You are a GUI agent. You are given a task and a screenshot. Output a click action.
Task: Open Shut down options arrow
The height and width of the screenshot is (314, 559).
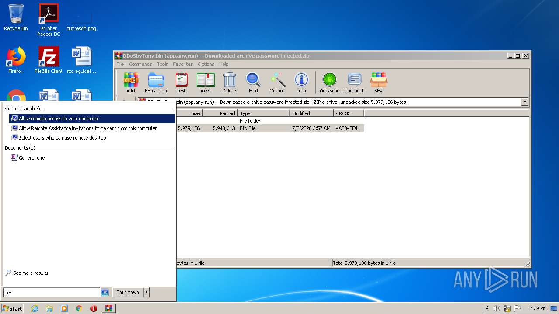tap(146, 292)
